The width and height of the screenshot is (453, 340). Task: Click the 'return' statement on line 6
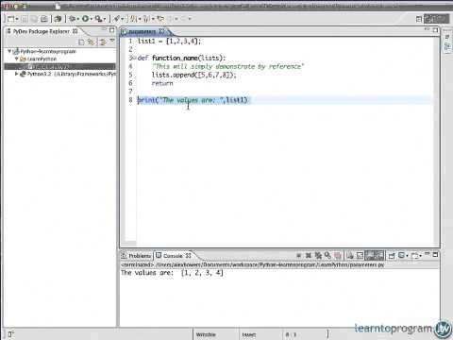click(x=162, y=83)
